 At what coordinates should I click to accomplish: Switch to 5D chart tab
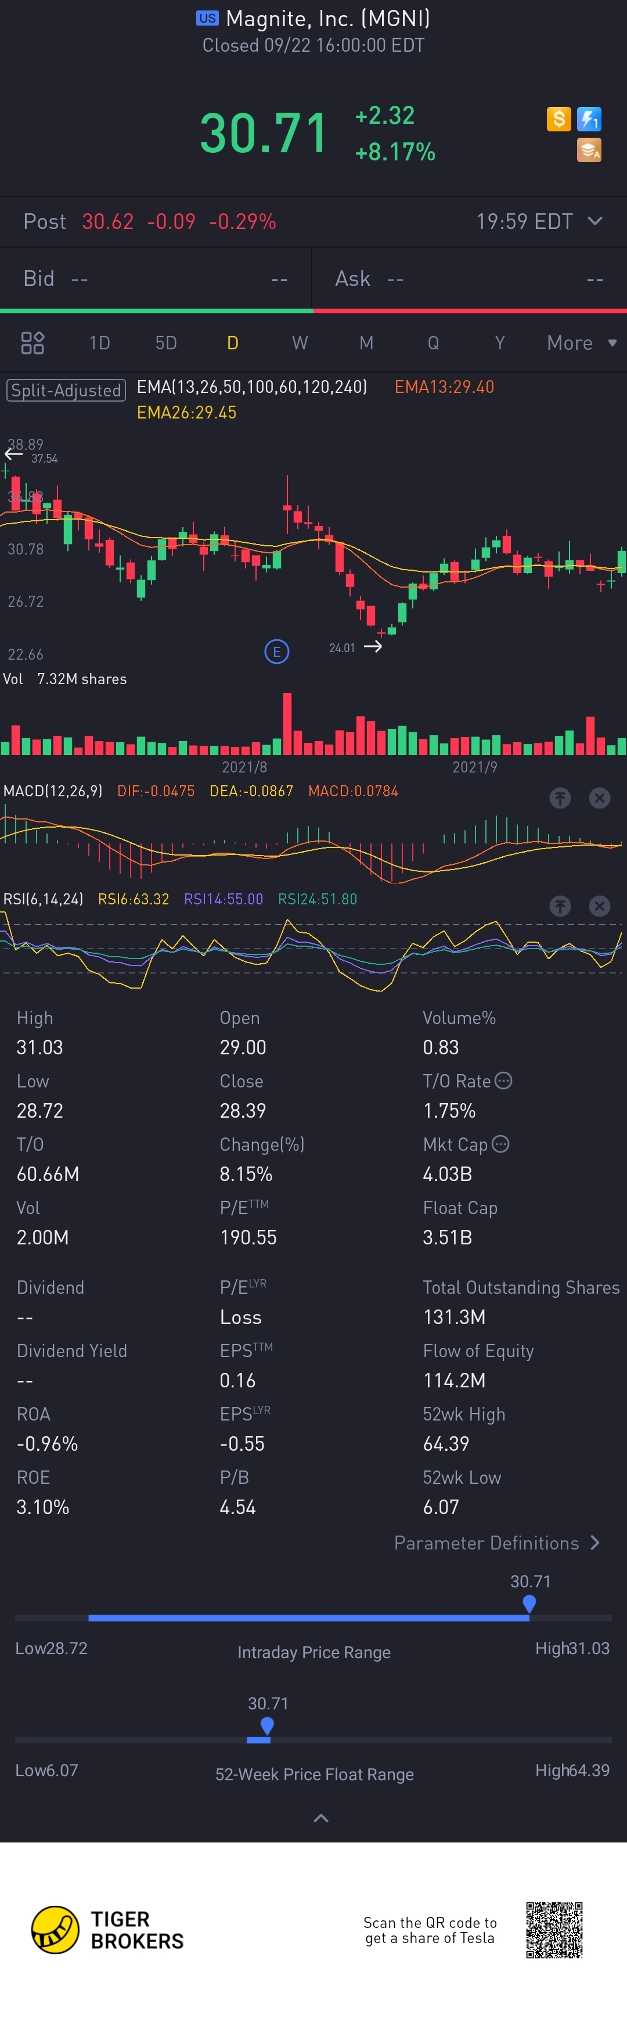(x=166, y=342)
